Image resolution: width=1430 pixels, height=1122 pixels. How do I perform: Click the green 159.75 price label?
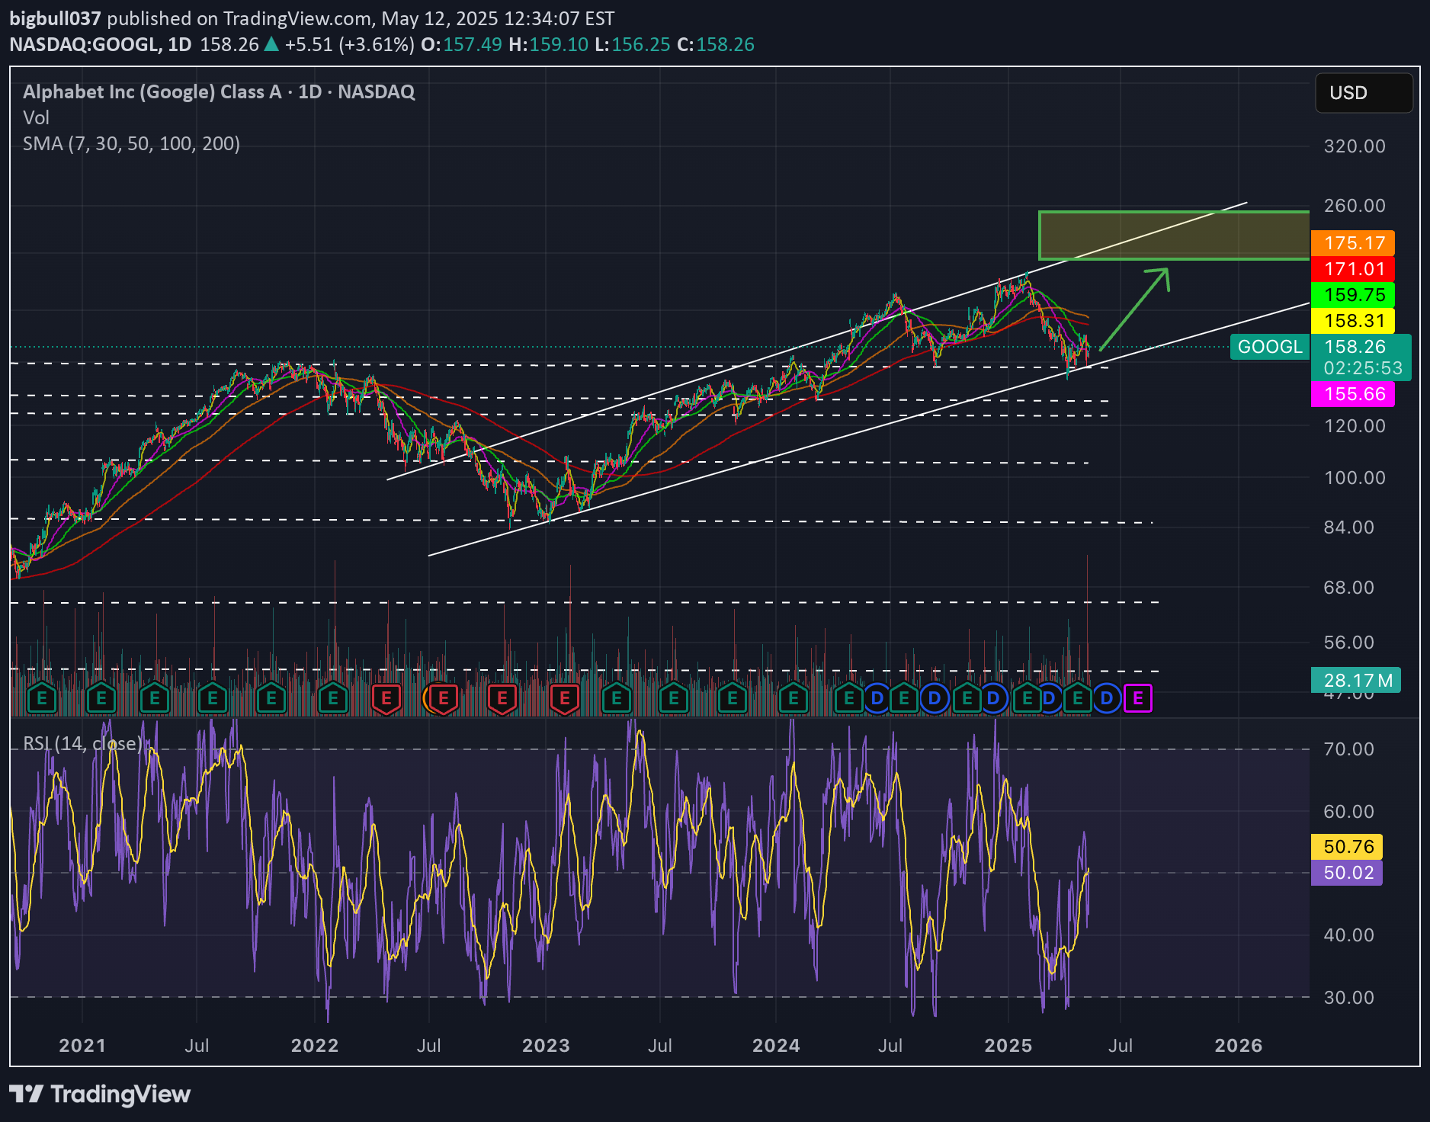[x=1353, y=295]
